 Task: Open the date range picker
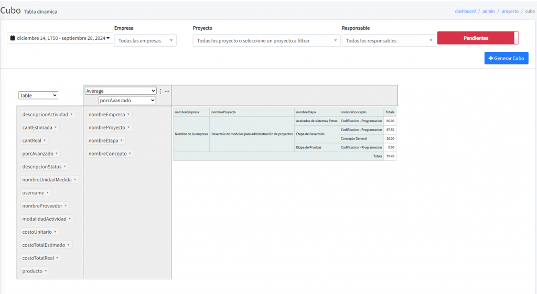click(x=60, y=38)
